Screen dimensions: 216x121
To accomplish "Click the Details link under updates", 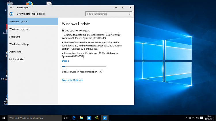I will pyautogui.click(x=65, y=61).
